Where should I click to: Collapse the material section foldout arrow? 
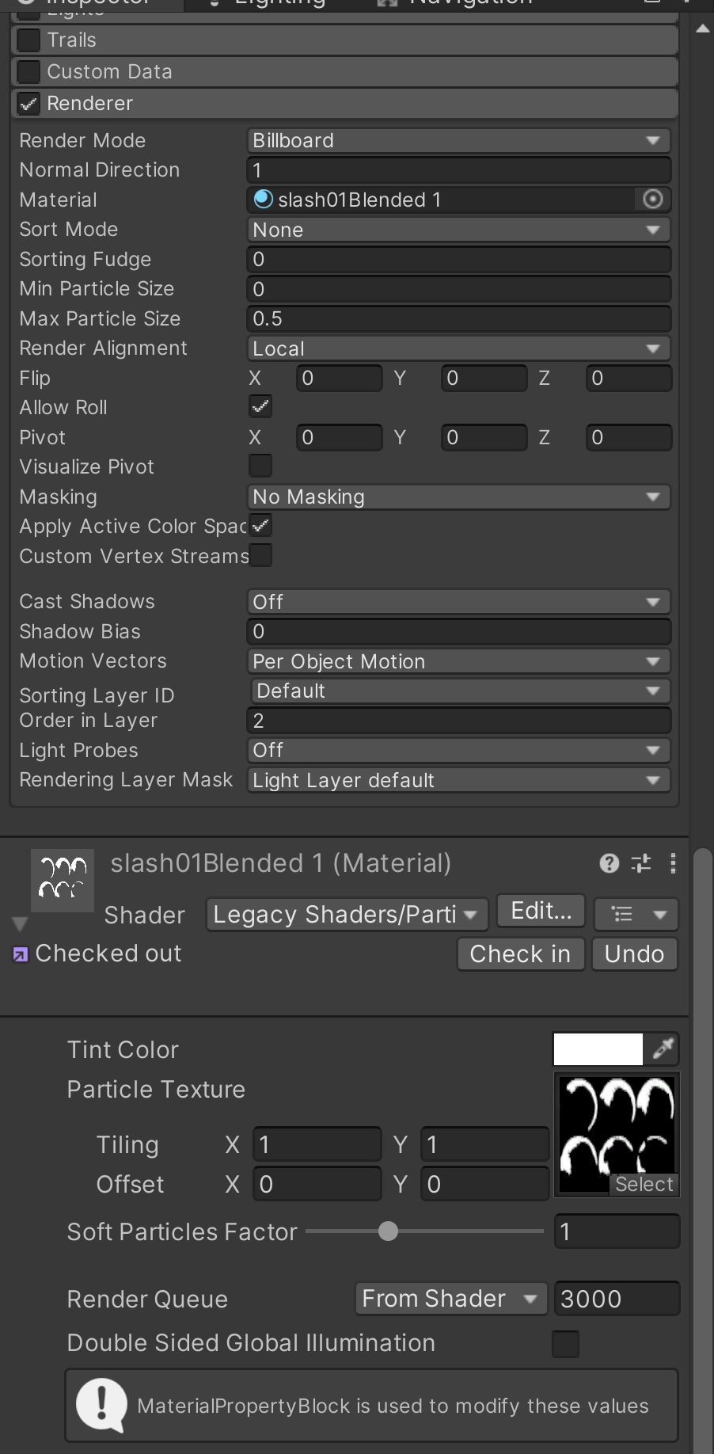pyautogui.click(x=20, y=923)
